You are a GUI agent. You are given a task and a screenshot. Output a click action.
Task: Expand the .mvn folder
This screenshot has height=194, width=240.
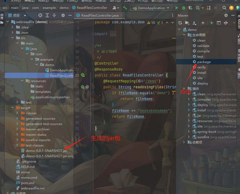(12, 32)
